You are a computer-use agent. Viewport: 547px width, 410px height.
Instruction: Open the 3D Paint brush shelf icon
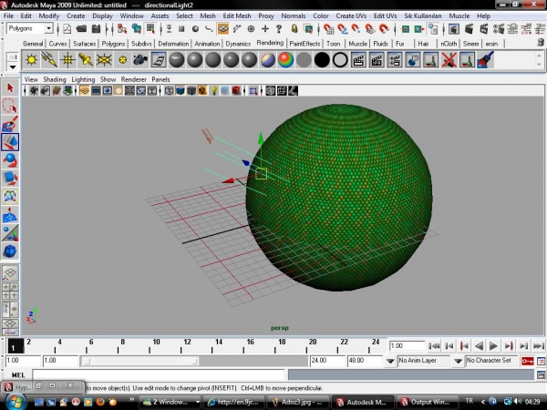[x=485, y=59]
